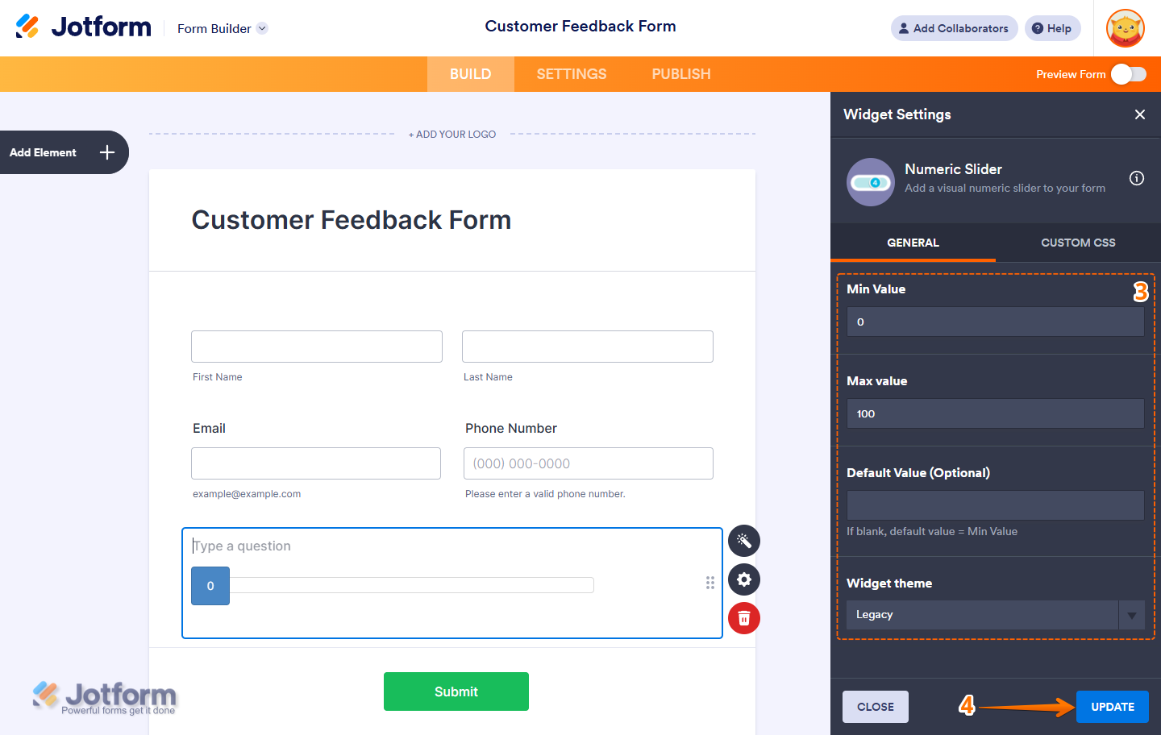Switch to the Custom CSS tab
The height and width of the screenshot is (735, 1161).
click(1078, 243)
